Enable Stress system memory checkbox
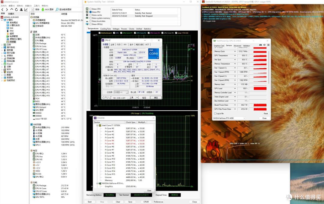324x204 pixels. click(x=91, y=18)
